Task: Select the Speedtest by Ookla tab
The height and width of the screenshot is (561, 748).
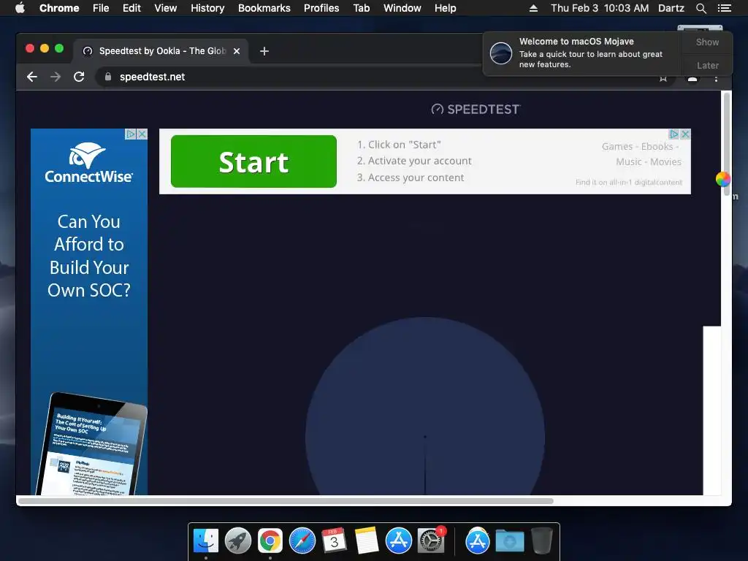Action: tap(161, 51)
